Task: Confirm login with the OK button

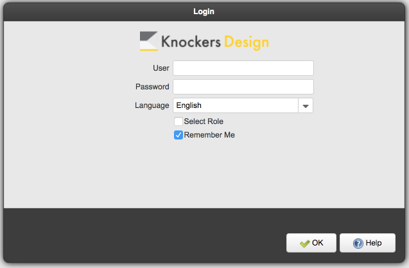Action: tap(311, 243)
